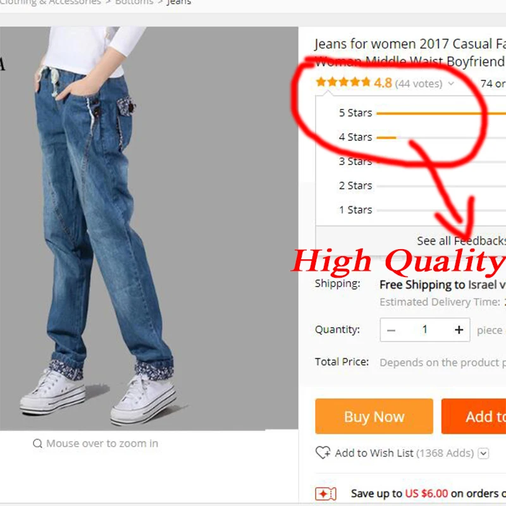
Task: Click the Buy Now button
Action: coord(374,416)
